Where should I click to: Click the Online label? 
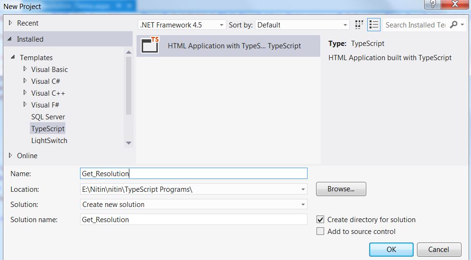coord(27,155)
